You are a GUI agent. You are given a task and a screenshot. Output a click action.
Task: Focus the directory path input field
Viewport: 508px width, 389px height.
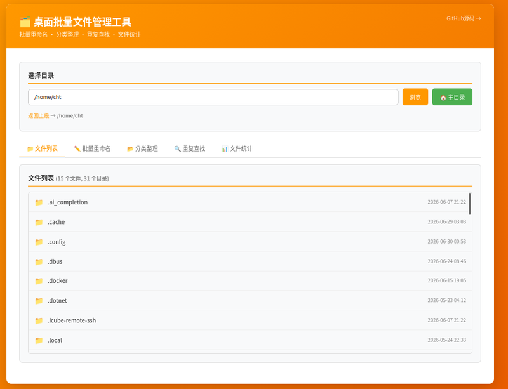click(x=213, y=97)
